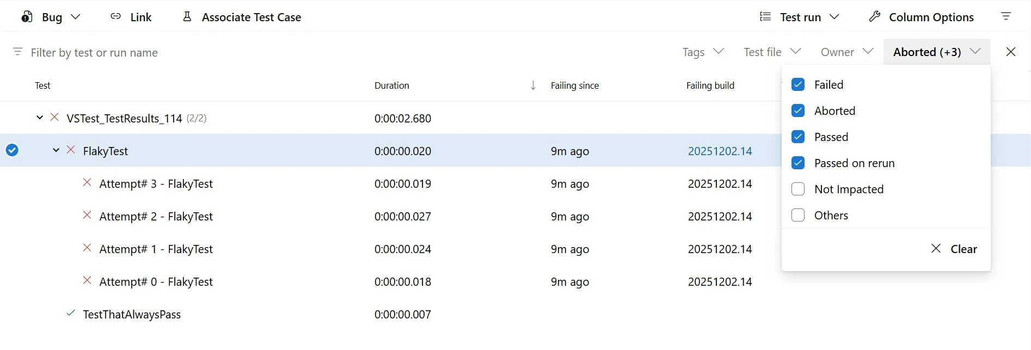Toggle the filter bar funnel icon at top right

1006,17
